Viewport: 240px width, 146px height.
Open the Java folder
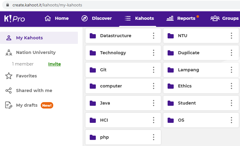[105, 103]
